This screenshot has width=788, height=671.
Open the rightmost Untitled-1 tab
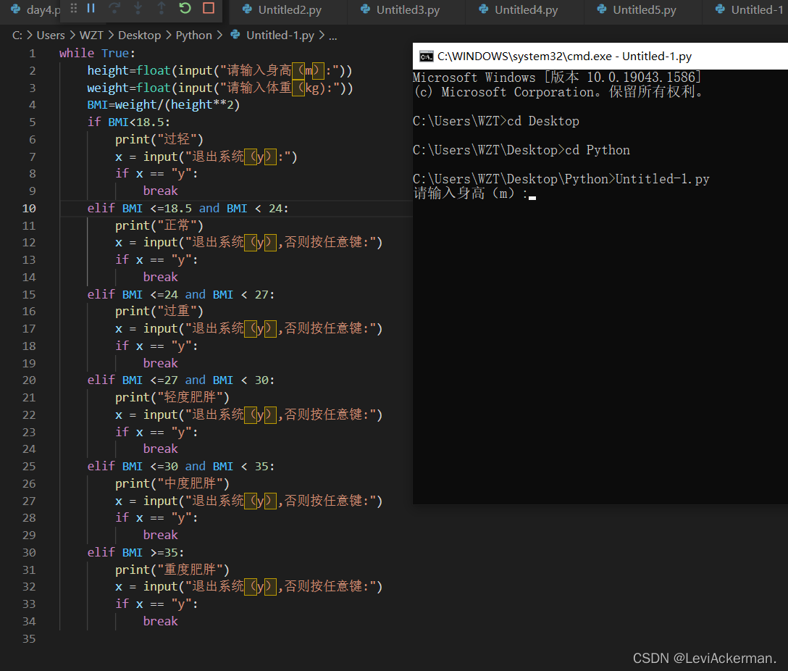(745, 9)
